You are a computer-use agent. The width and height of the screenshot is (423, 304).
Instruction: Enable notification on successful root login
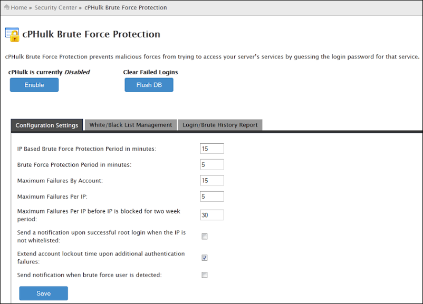205,237
